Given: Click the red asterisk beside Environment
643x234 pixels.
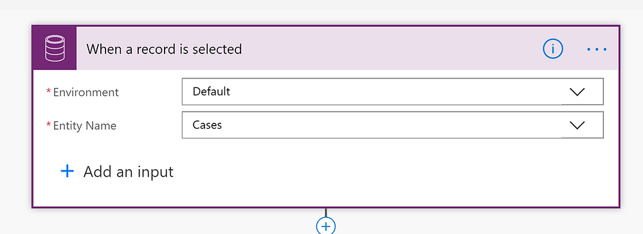Looking at the screenshot, I should click(x=49, y=91).
